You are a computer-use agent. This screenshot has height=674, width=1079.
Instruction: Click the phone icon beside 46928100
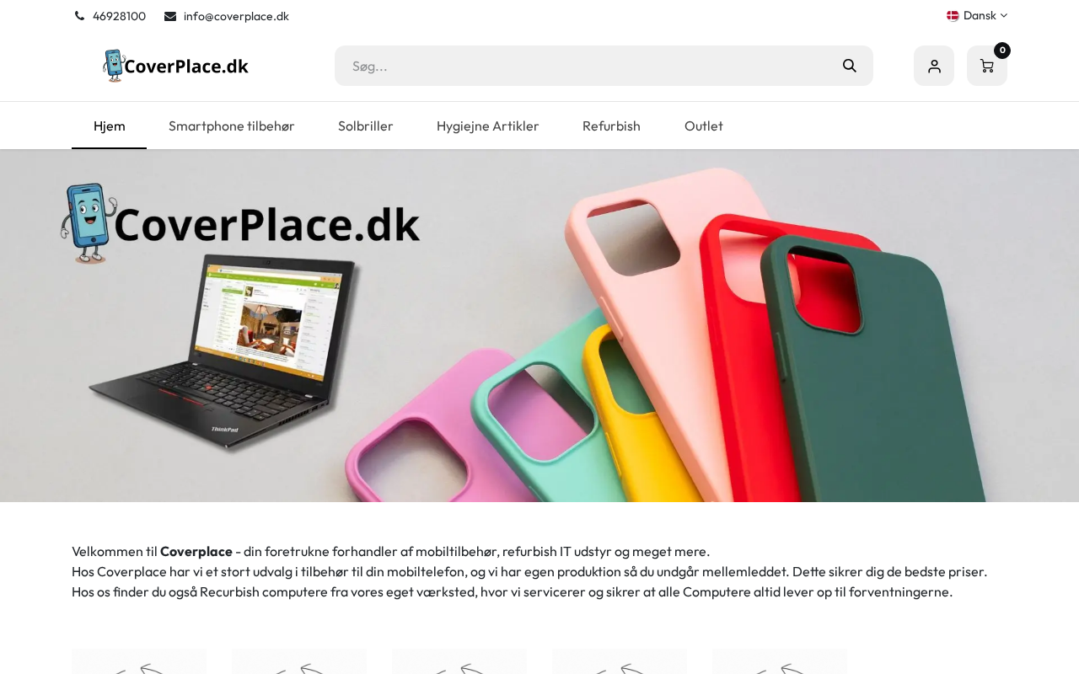tap(79, 16)
